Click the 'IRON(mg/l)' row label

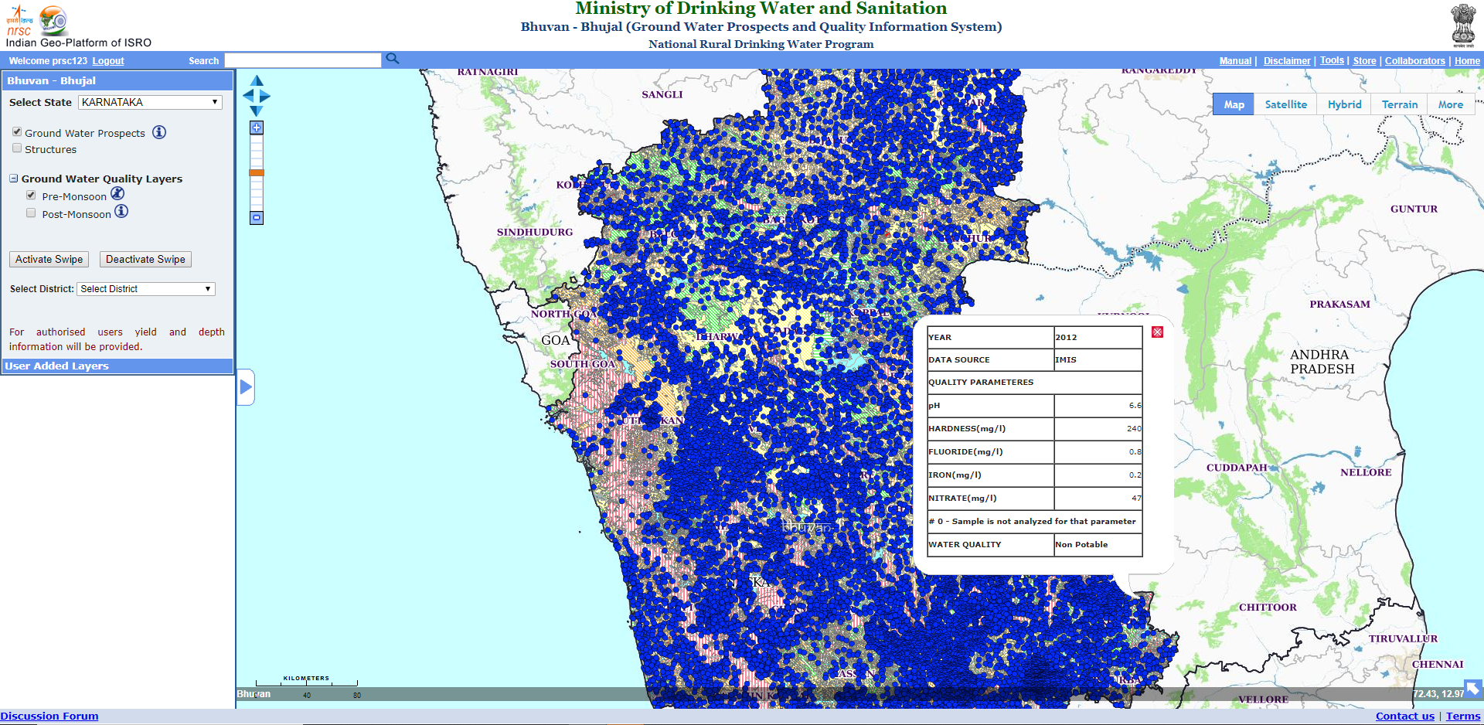pyautogui.click(x=955, y=475)
